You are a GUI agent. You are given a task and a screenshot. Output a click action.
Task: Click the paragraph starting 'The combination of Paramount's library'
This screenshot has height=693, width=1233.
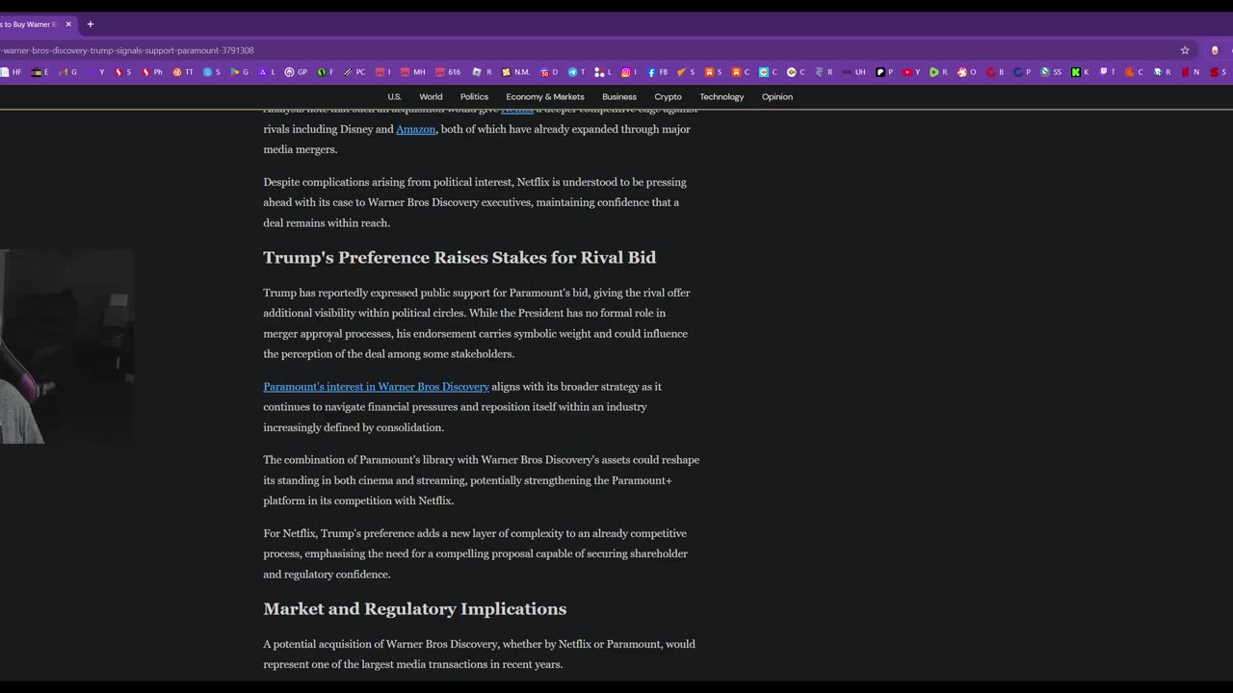point(482,480)
